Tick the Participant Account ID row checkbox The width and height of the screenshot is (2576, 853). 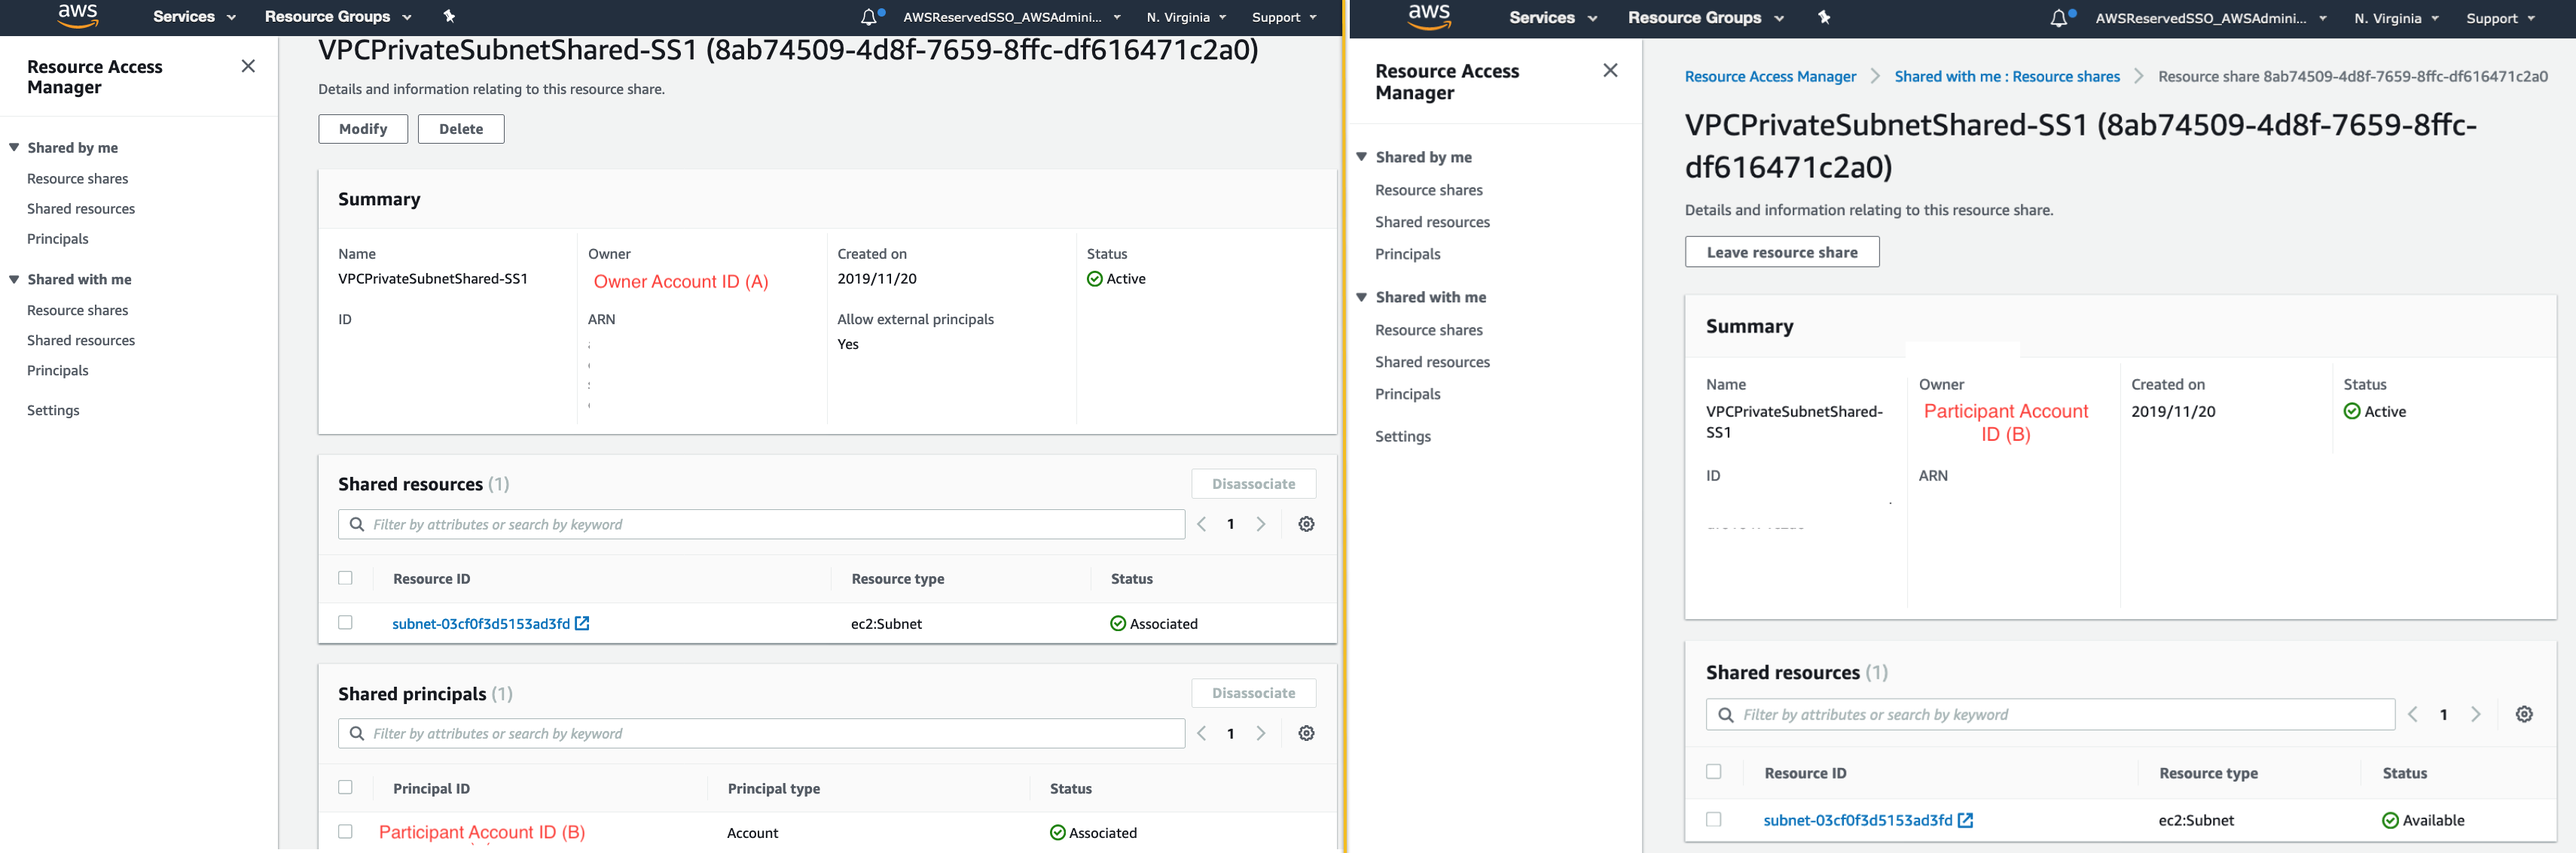[345, 831]
